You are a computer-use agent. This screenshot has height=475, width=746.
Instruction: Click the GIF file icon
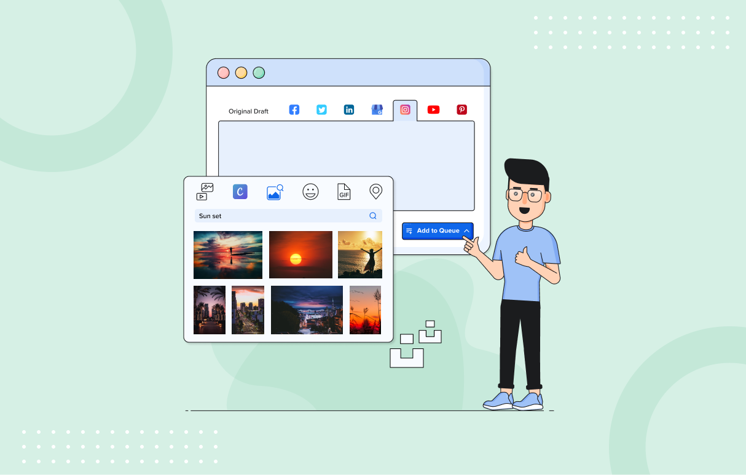tap(344, 192)
